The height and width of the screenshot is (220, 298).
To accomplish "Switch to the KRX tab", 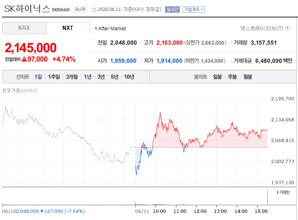I will pyautogui.click(x=24, y=28).
